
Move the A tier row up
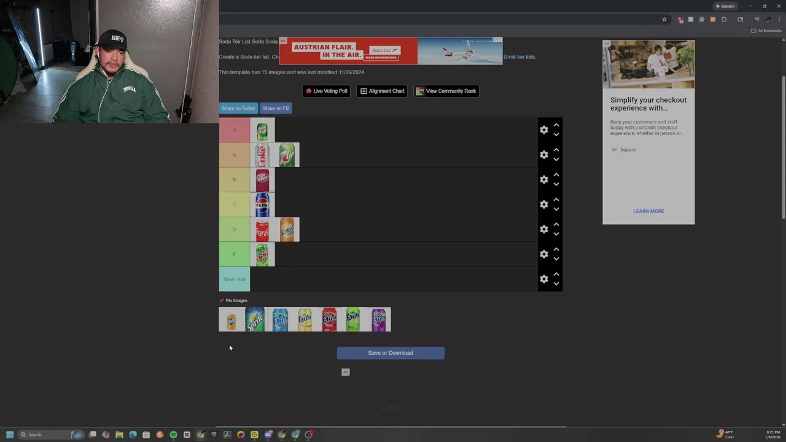(556, 150)
